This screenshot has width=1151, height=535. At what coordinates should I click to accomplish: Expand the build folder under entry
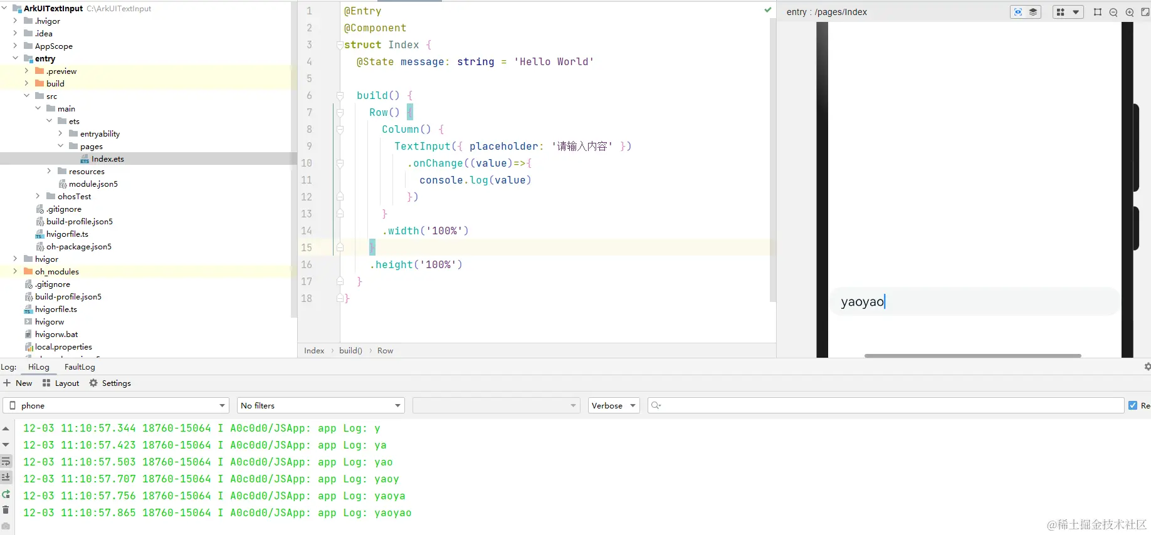26,83
